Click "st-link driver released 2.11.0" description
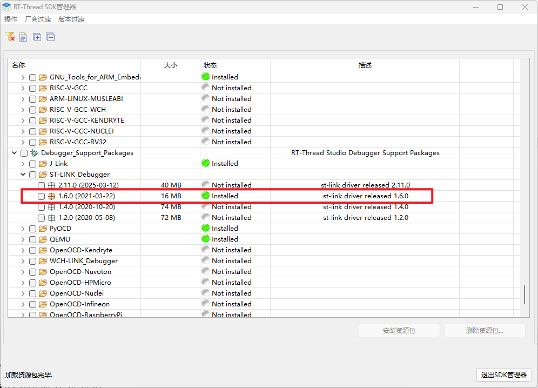The image size is (538, 388). (x=365, y=185)
